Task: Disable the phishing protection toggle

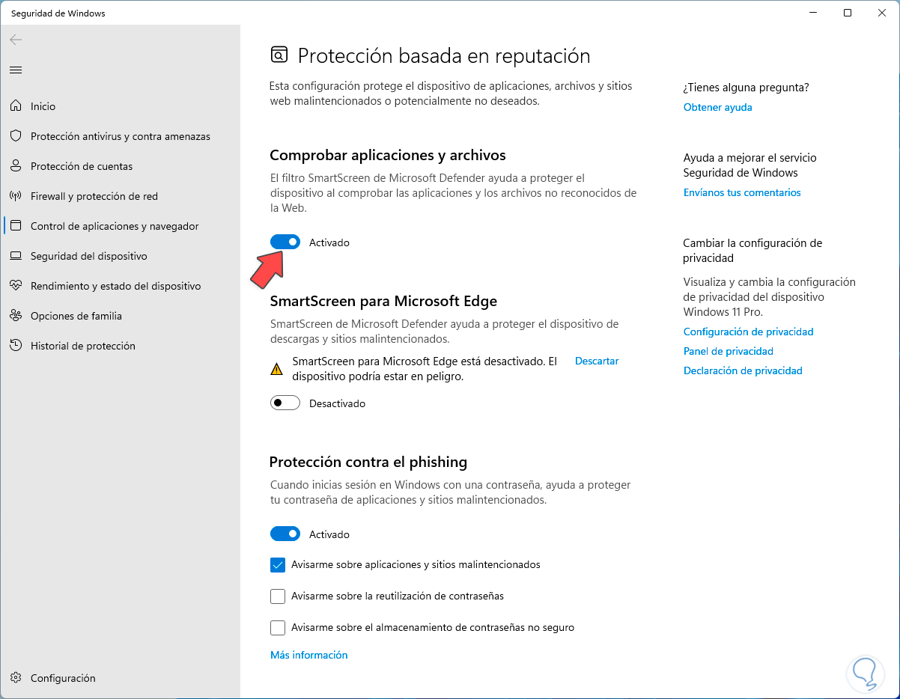Action: pos(285,534)
